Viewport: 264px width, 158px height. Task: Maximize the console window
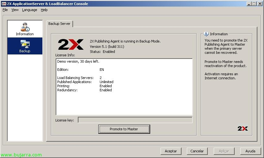pyautogui.click(x=254, y=4)
